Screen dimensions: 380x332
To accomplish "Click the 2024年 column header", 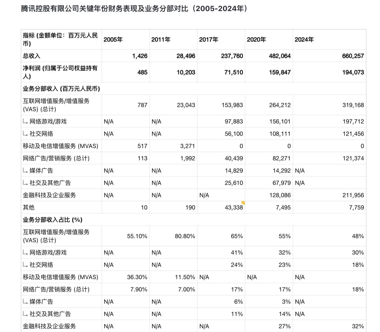I will 304,39.
